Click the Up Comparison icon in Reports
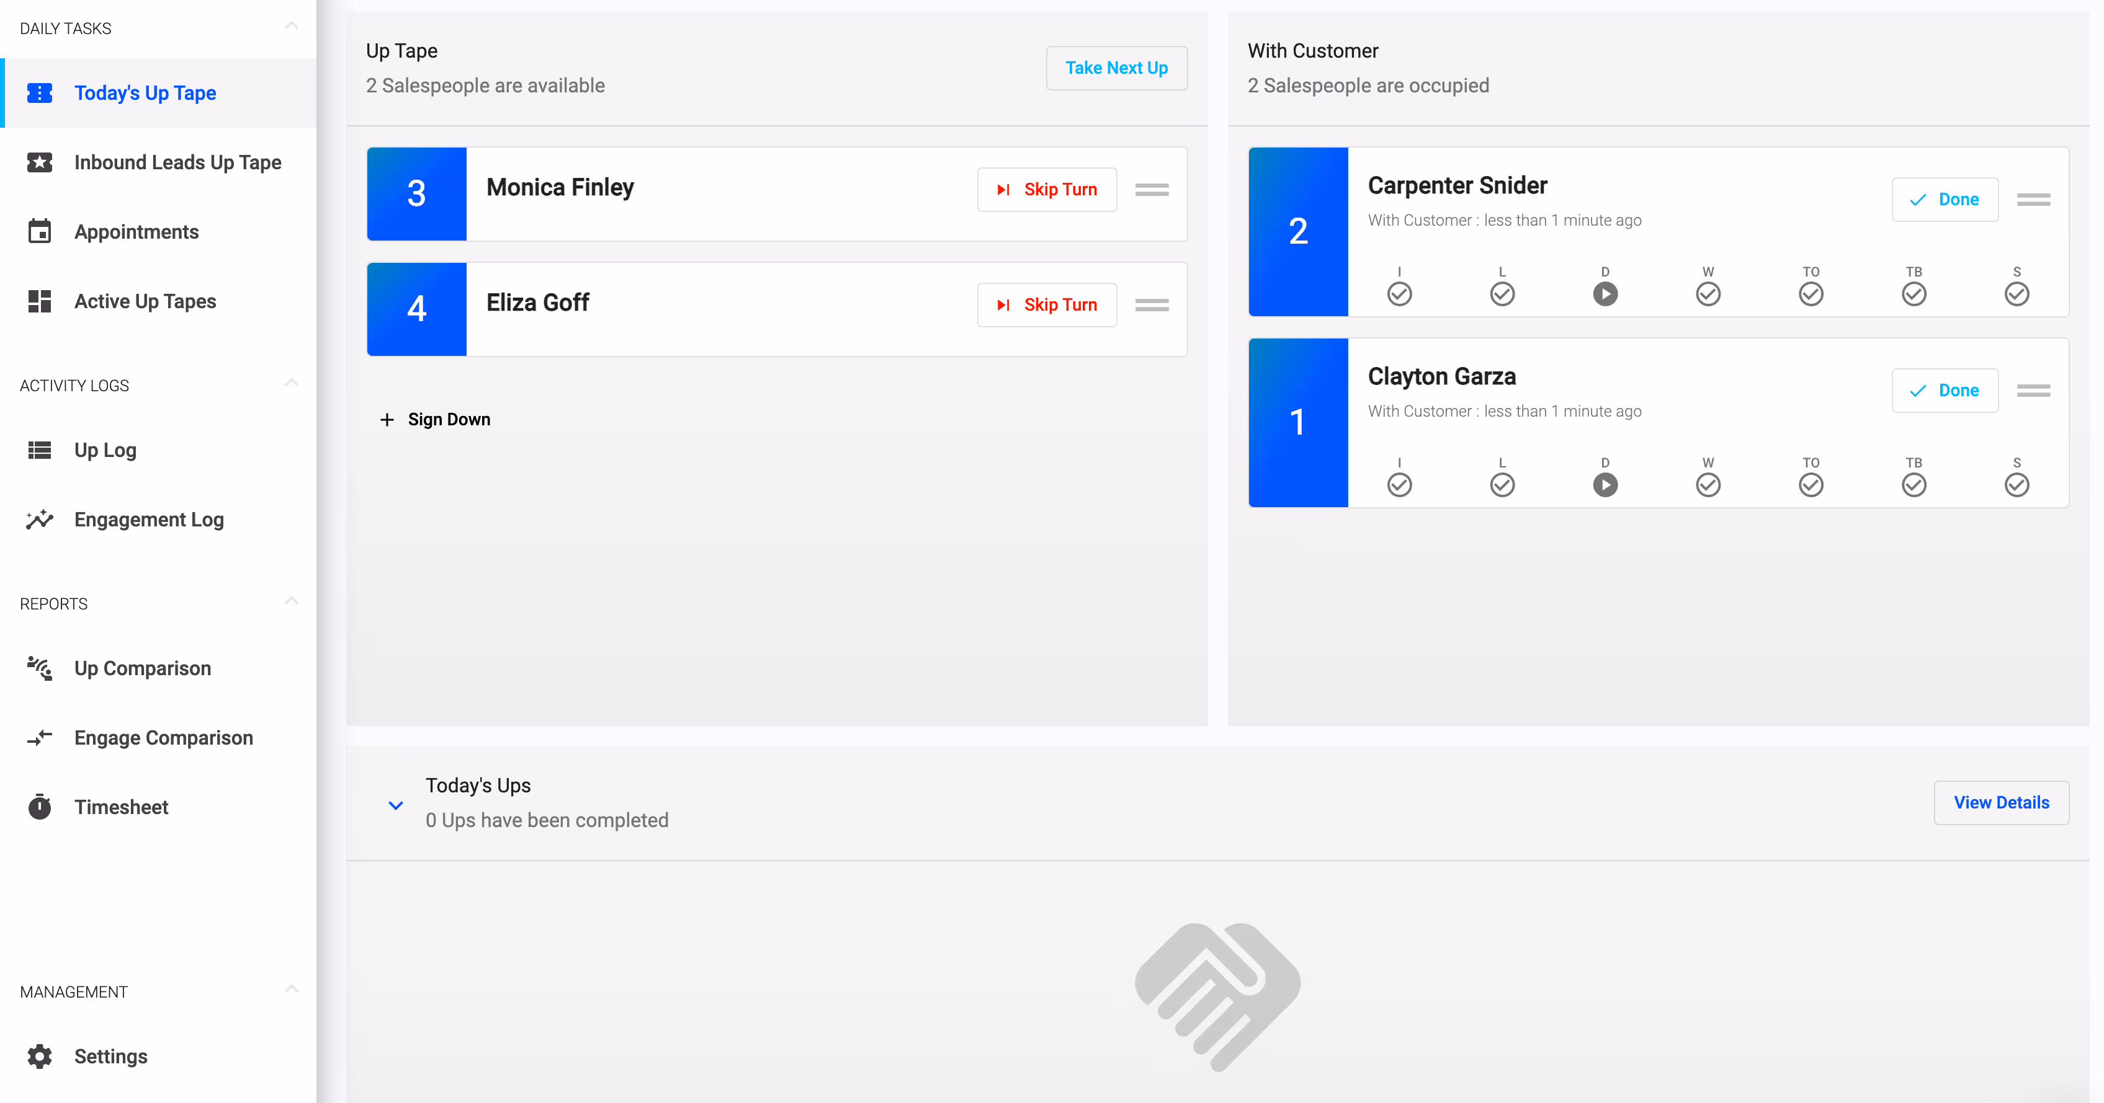Viewport: 2104px width, 1103px height. (x=39, y=668)
